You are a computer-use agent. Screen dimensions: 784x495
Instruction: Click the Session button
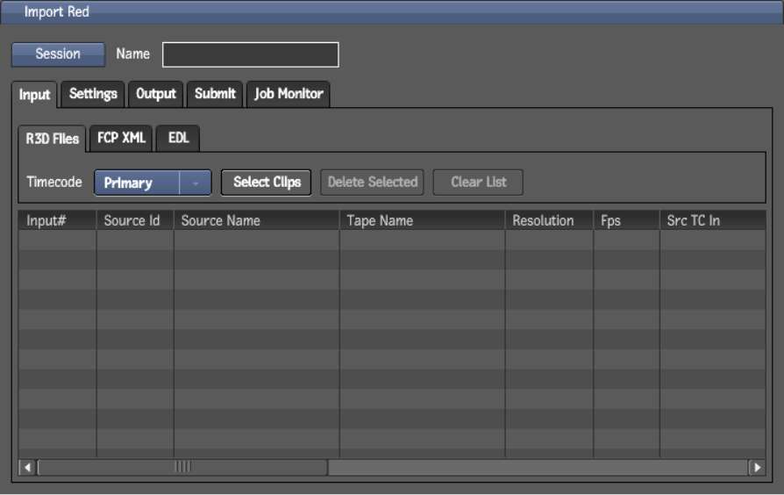(58, 54)
